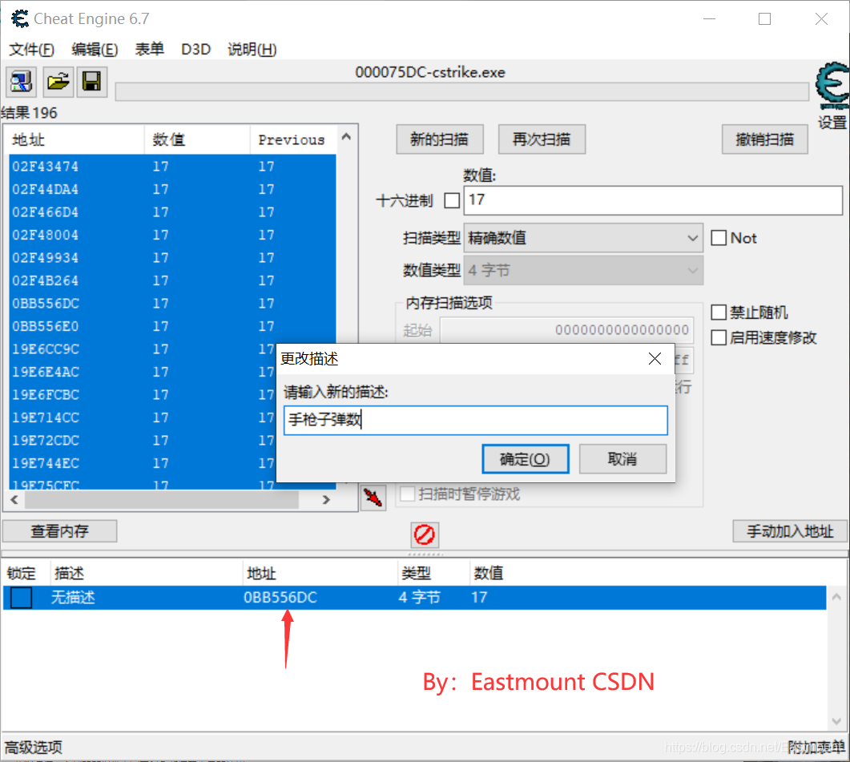Open the 数值类型 4 字节 dropdown

(x=583, y=270)
